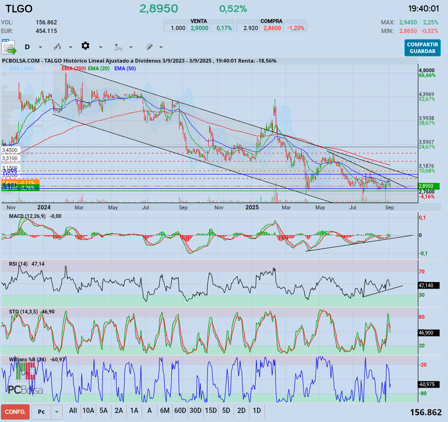Image resolution: width=448 pixels, height=422 pixels.
Task: Select the 60D time range
Action: coord(180,411)
